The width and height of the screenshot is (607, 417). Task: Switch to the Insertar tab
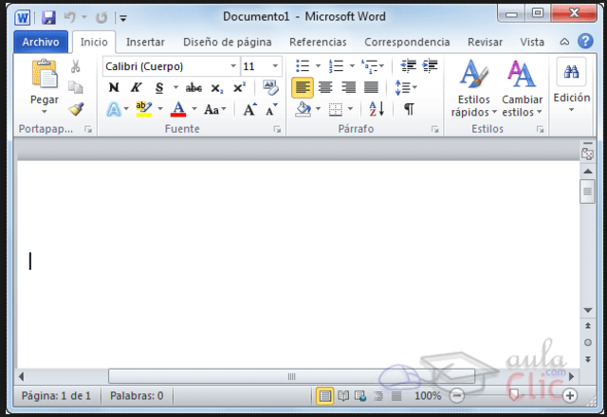(145, 42)
